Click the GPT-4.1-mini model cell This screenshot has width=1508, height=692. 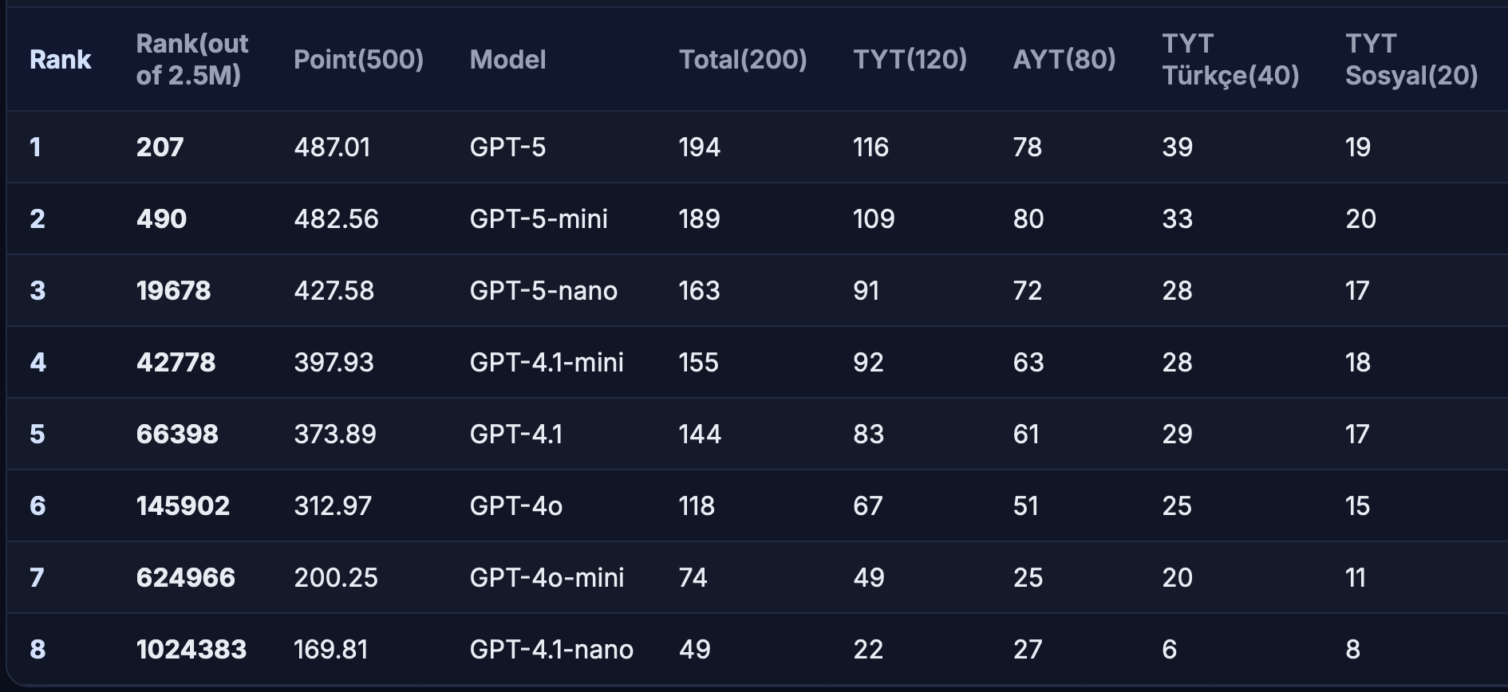pos(547,363)
